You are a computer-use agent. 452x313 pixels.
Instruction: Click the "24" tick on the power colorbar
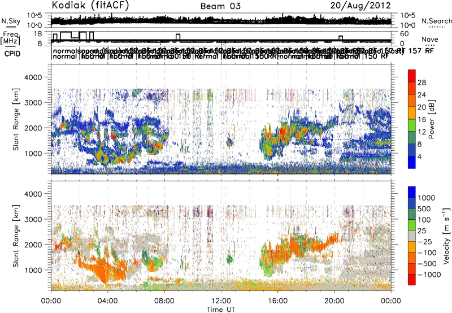pos(421,95)
